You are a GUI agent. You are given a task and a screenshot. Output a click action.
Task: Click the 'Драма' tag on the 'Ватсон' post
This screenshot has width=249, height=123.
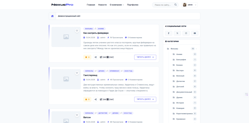115,113
